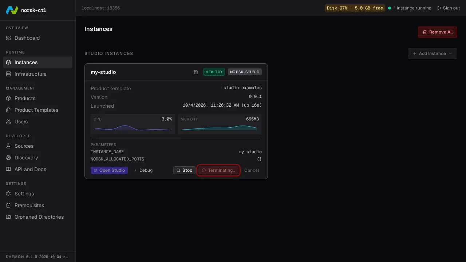Click the norsk-ctl logo icon

point(12,10)
